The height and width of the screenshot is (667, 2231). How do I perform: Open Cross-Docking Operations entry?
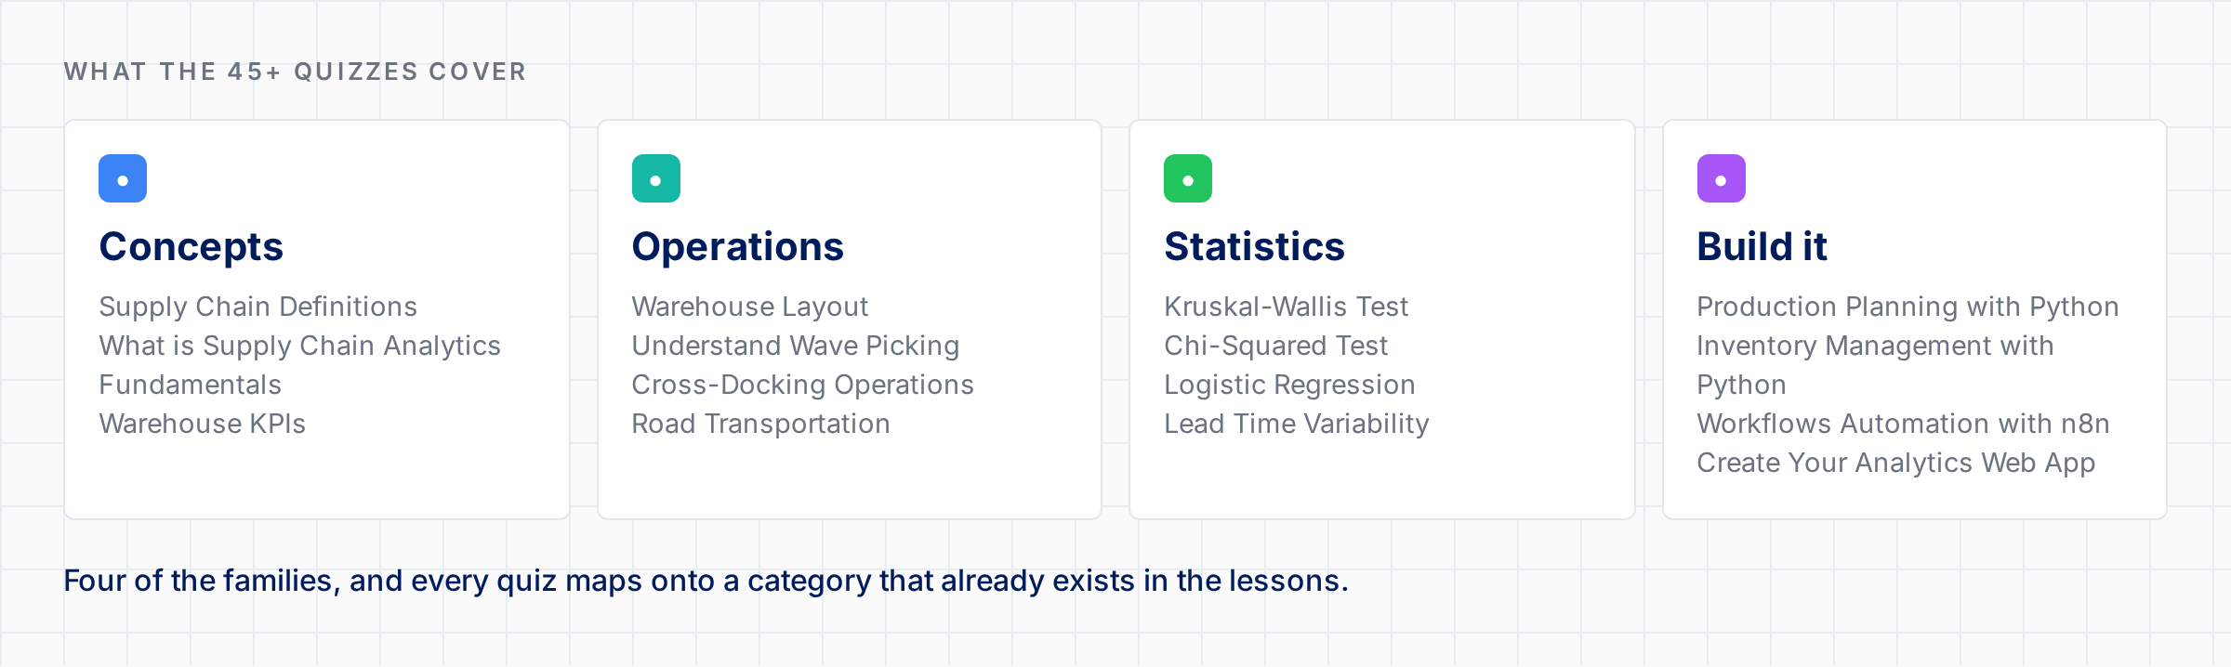tap(803, 385)
